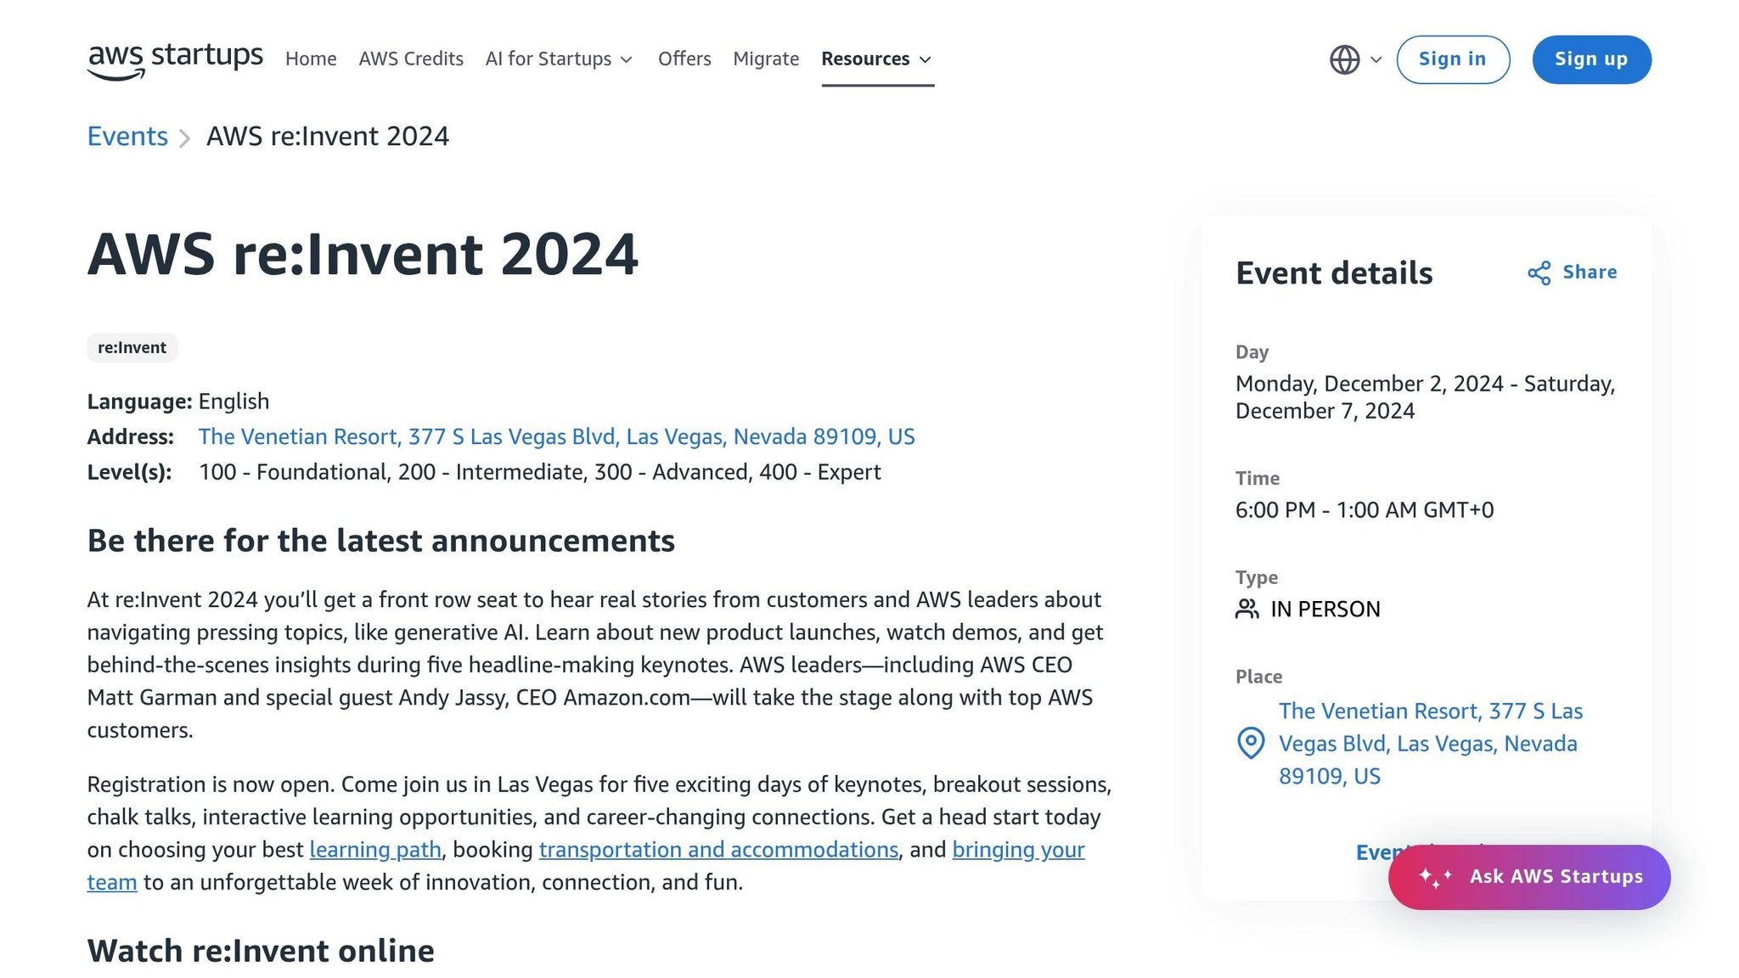This screenshot has width=1739, height=978.
Task: Go back to Events breadcrumb link
Action: [127, 136]
